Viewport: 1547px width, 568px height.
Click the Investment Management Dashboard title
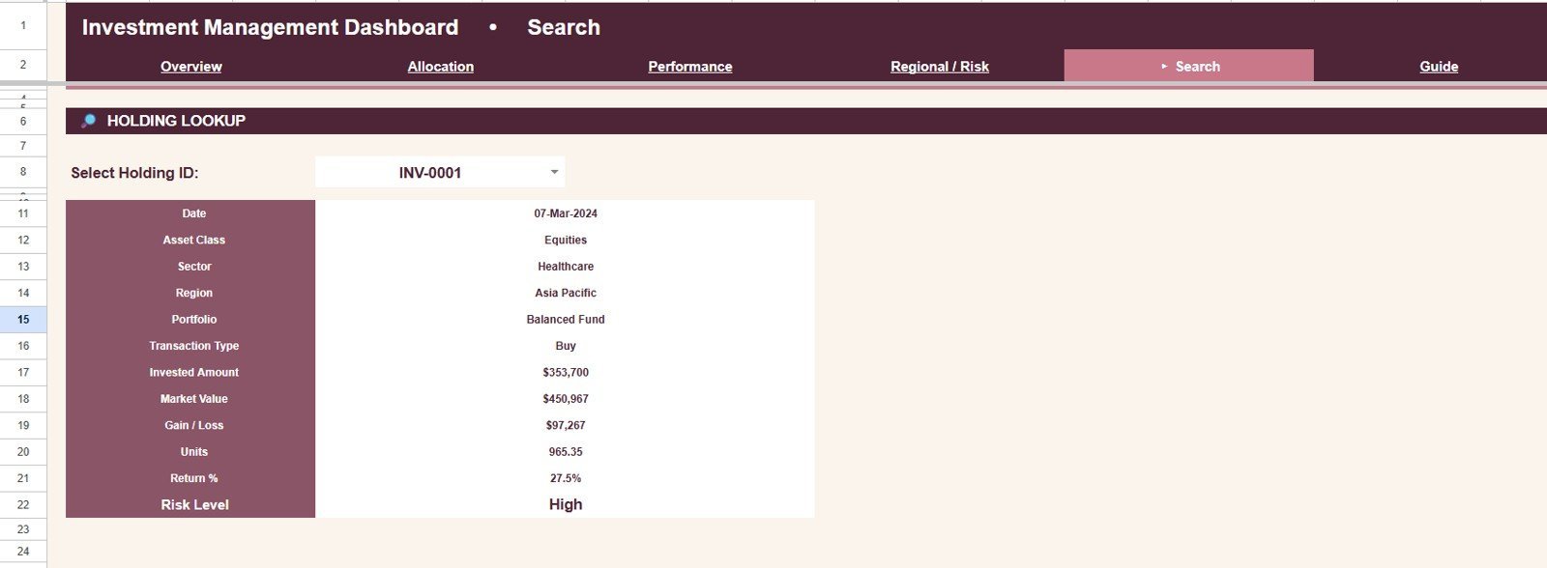pos(270,27)
